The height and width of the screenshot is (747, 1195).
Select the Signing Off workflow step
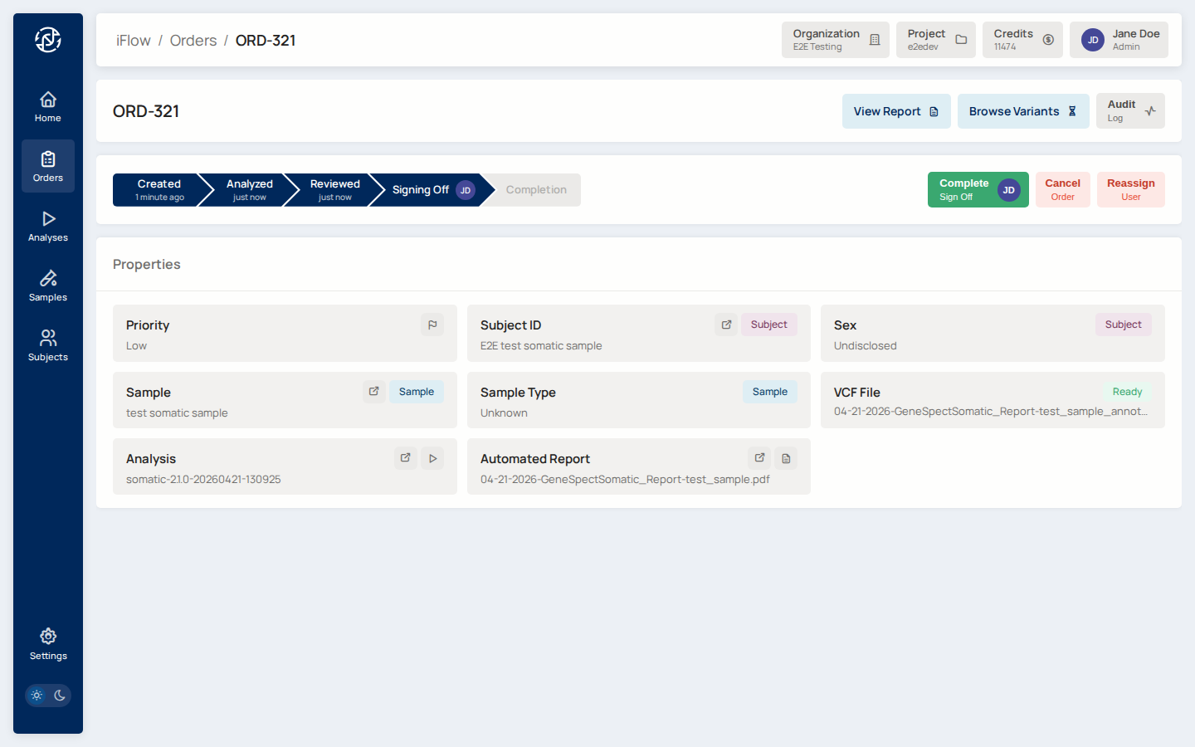pos(425,190)
